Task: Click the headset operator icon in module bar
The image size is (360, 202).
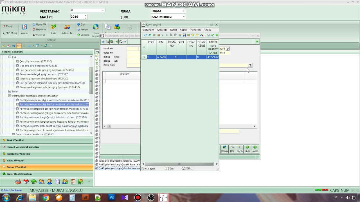Action: (49, 182)
